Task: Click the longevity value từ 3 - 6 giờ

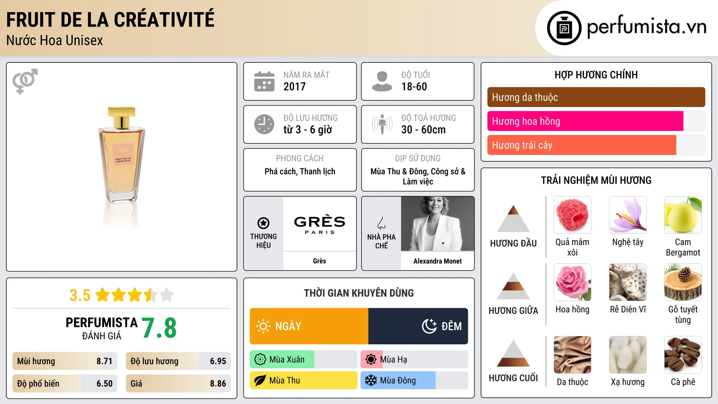Action: point(307,130)
